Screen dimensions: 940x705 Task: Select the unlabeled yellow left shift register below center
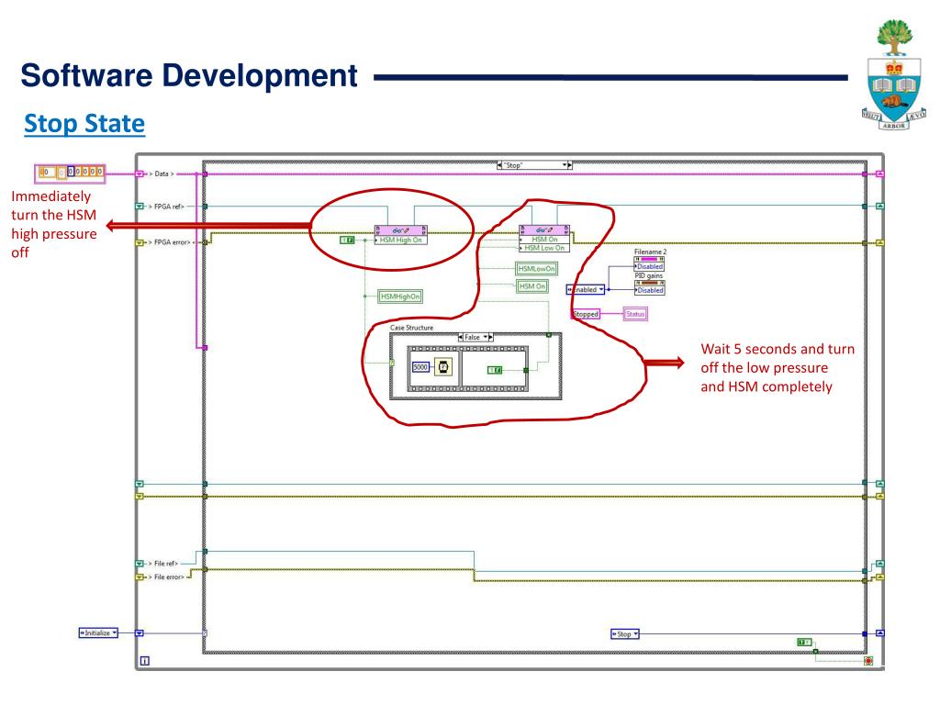[140, 497]
